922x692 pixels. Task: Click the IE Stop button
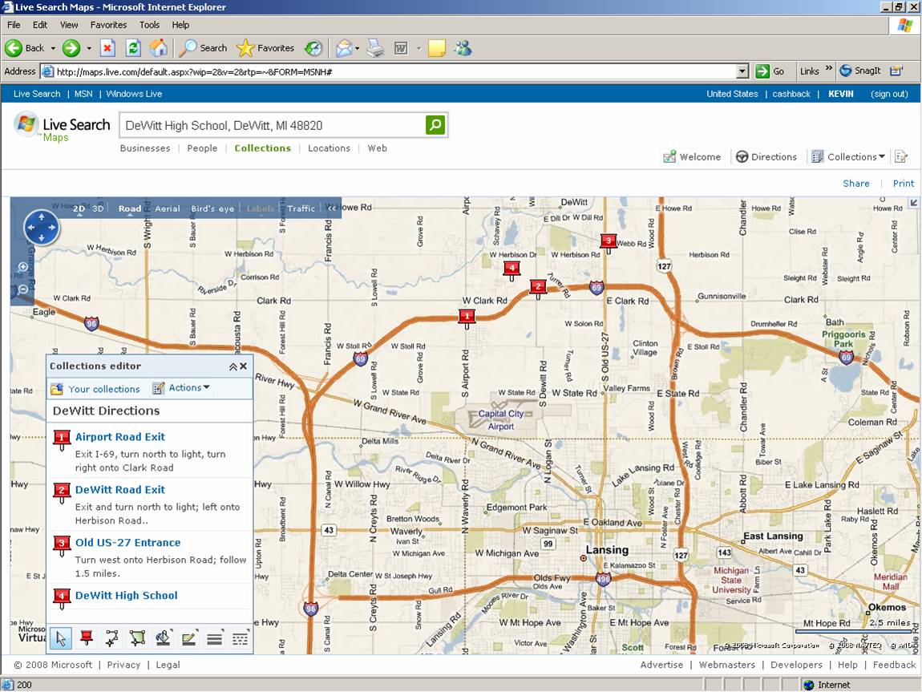(x=107, y=48)
